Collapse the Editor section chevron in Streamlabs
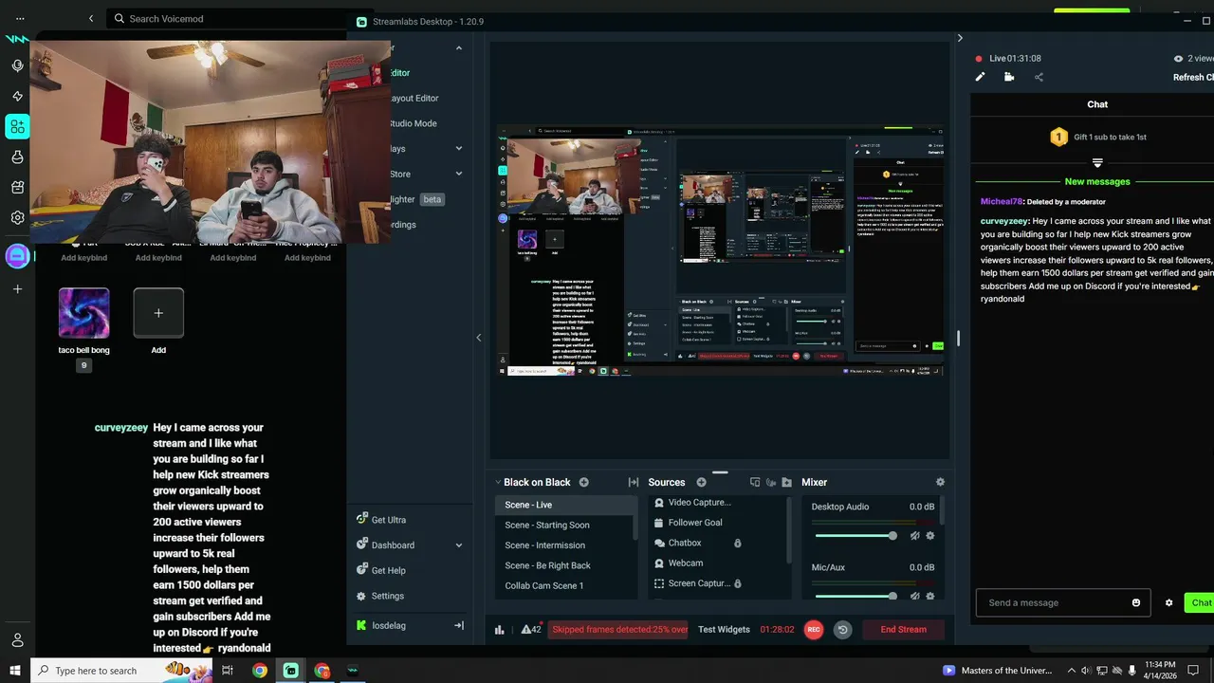This screenshot has width=1214, height=683. 459,47
